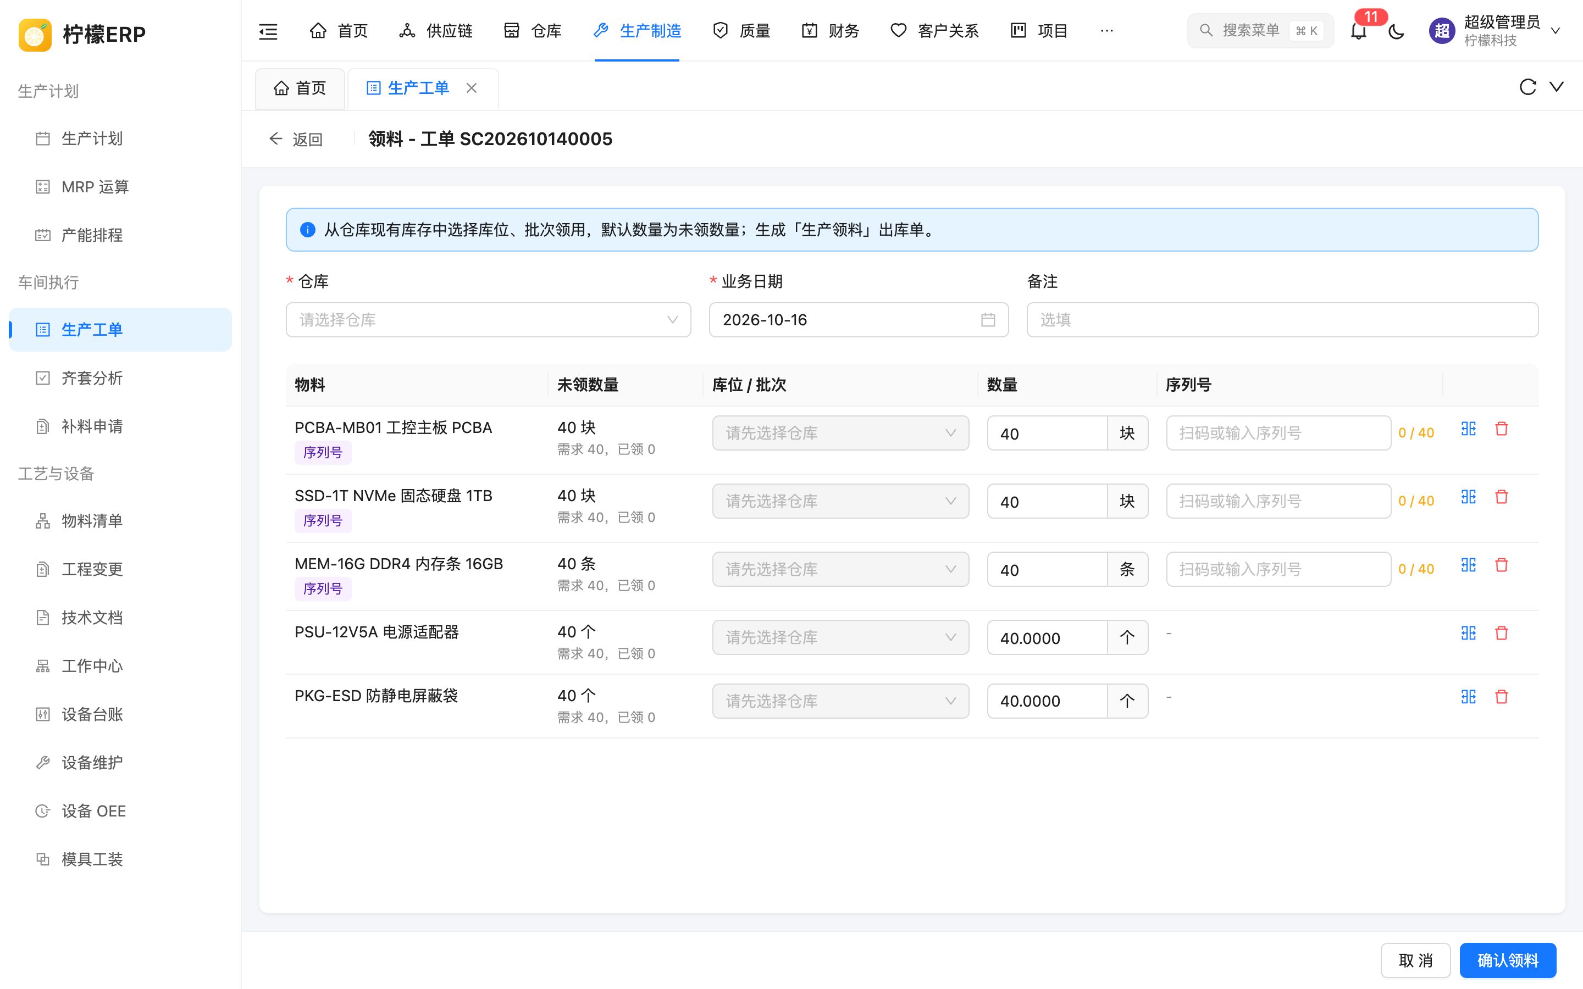This screenshot has height=989, width=1583.
Task: Refresh the current tab page
Action: [1527, 87]
